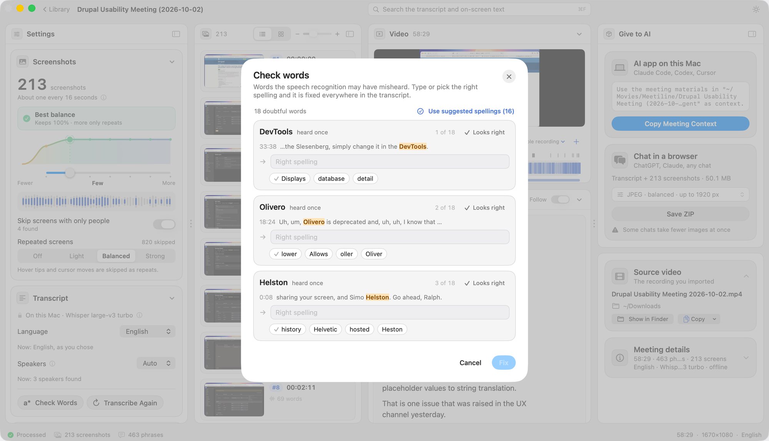Image resolution: width=769 pixels, height=441 pixels.
Task: Toggle the screenshots panel sidebar icon
Action: coord(350,34)
